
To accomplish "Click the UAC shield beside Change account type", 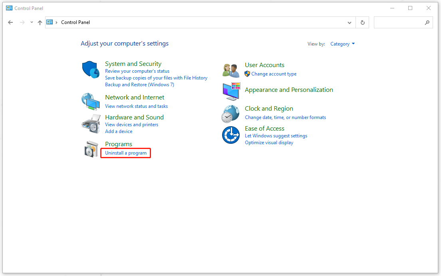I will point(247,74).
